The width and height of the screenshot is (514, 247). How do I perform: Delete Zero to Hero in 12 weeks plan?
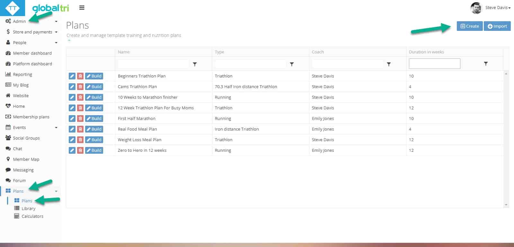[80, 150]
